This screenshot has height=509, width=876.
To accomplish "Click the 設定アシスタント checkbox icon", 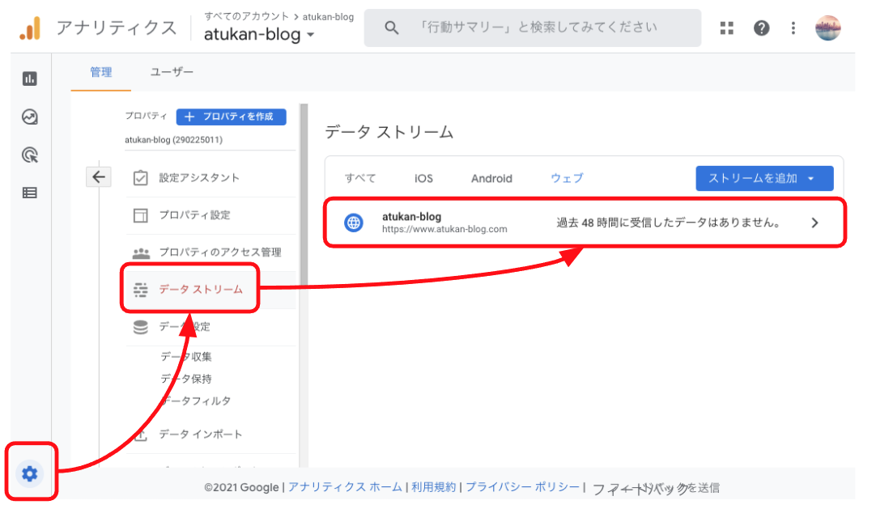I will pyautogui.click(x=140, y=178).
